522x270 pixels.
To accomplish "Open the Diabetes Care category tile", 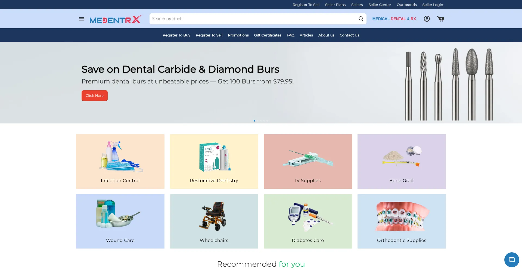I will click(308, 221).
